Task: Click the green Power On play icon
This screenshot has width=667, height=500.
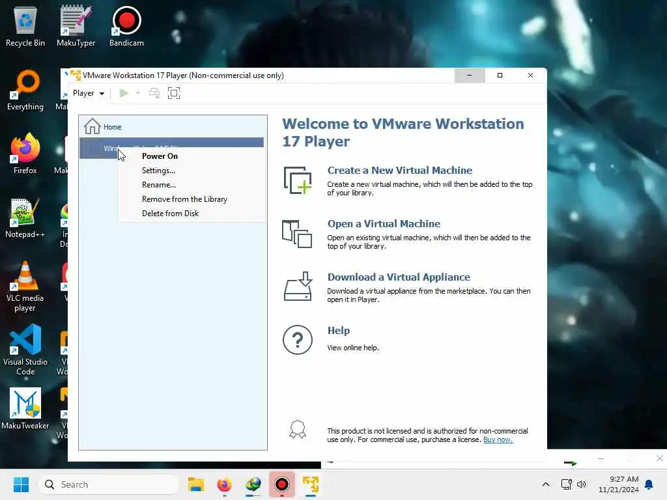Action: tap(124, 93)
